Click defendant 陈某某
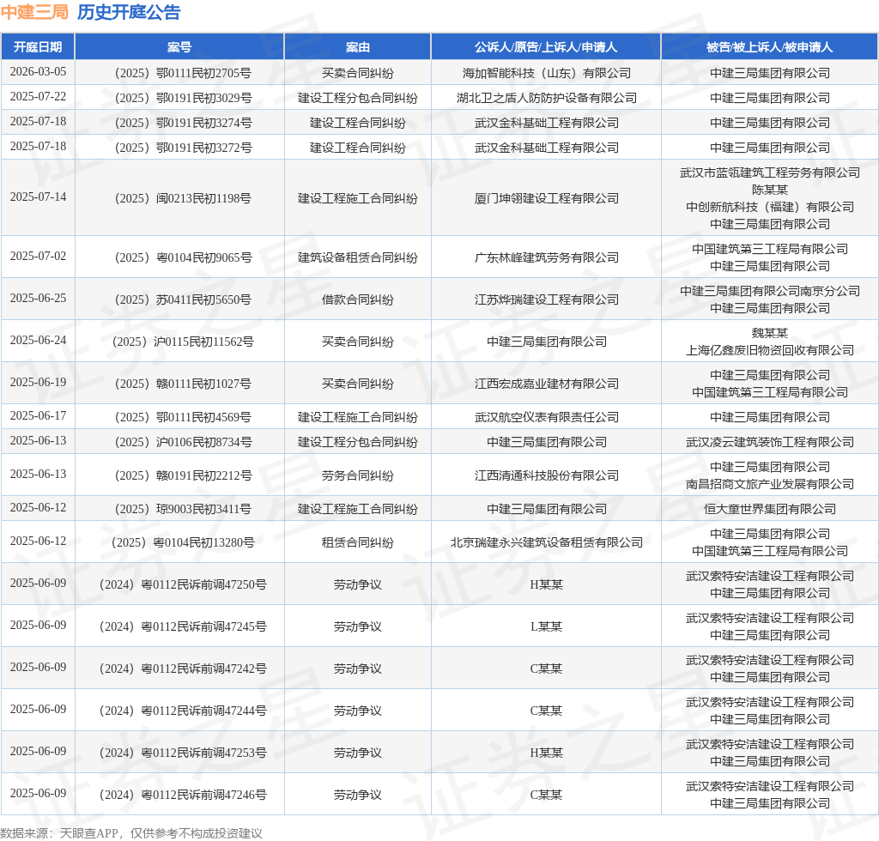Viewport: 879px width, 841px height. (x=770, y=190)
